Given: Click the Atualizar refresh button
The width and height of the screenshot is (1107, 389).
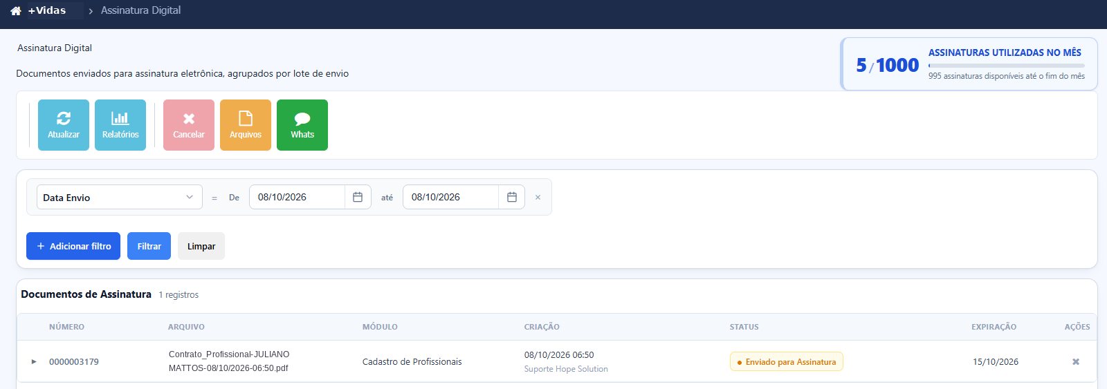Looking at the screenshot, I should [x=64, y=125].
